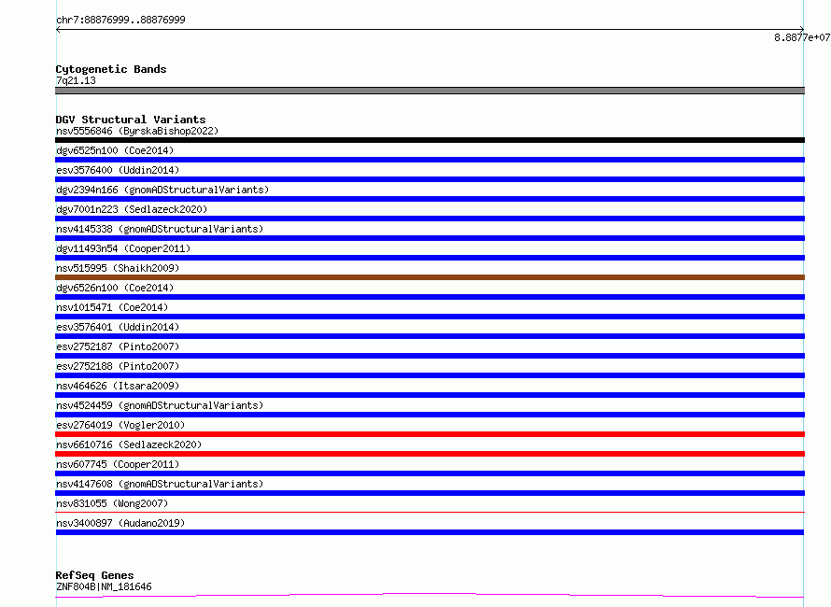Select esv2764019 (Vogler2010) label

point(120,425)
